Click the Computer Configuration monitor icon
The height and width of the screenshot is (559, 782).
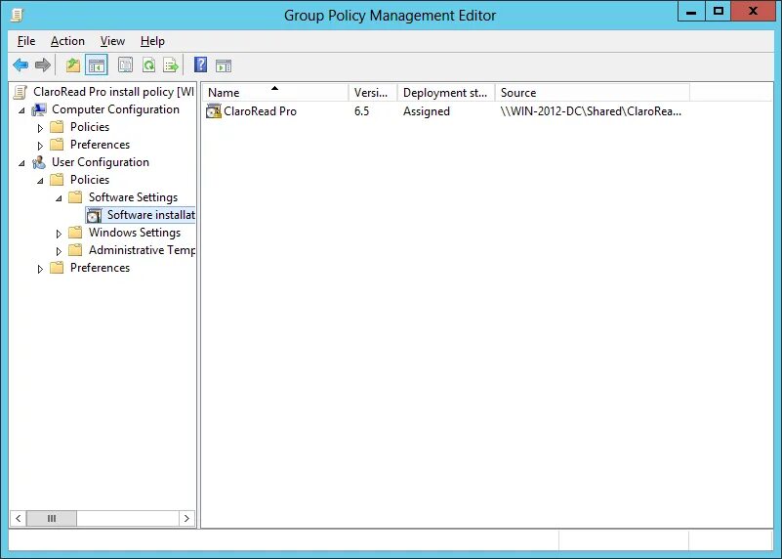pyautogui.click(x=39, y=109)
